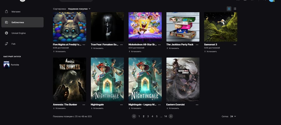Select Библиотека in the sidebar
Screen dimensions: 281x125
[x=22, y=22]
